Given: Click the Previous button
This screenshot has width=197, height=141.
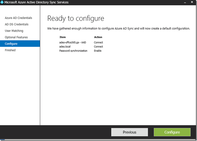Looking at the screenshot, I should click(x=130, y=132).
